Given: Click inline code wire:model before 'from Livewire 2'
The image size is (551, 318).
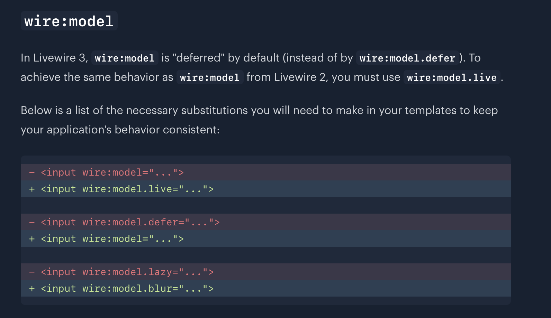Looking at the screenshot, I should [x=210, y=77].
